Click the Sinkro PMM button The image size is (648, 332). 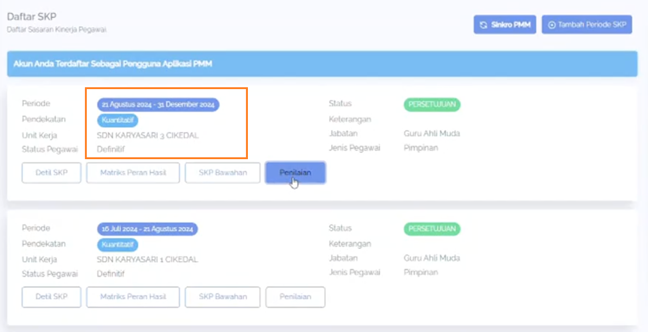505,25
